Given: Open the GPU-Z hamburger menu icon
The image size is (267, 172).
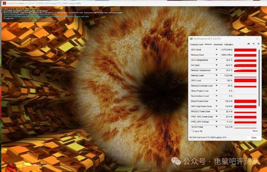Looking at the screenshot, I should [x=259, y=44].
